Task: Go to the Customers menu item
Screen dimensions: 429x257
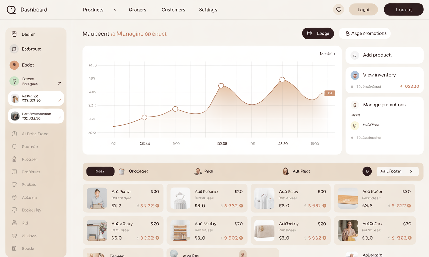Action: point(173,10)
